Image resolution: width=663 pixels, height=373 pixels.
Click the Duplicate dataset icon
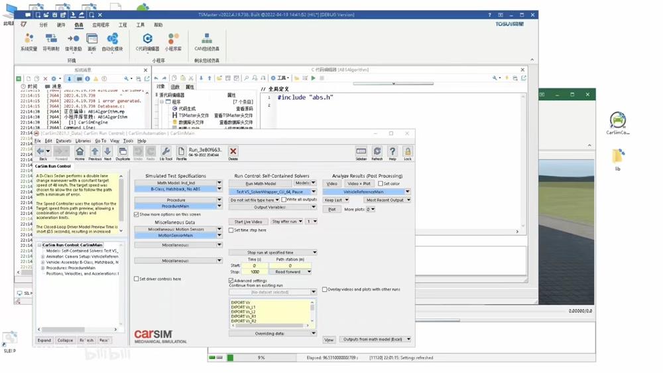click(123, 152)
